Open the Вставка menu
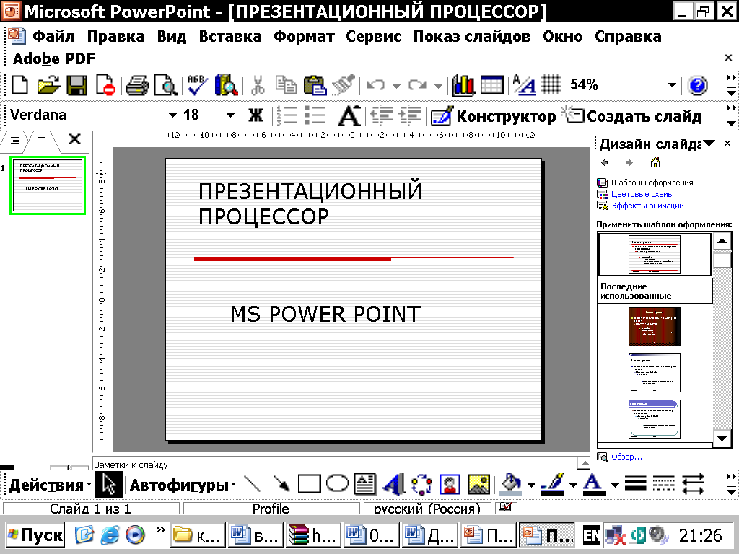 230,36
